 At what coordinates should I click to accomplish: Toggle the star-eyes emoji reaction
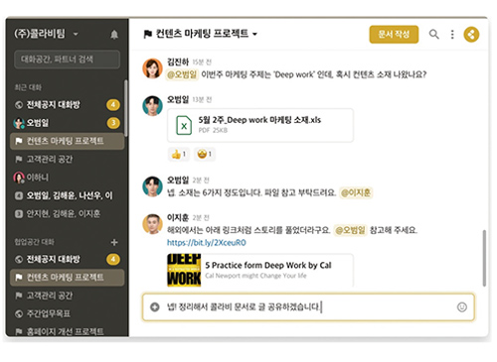[x=205, y=154]
